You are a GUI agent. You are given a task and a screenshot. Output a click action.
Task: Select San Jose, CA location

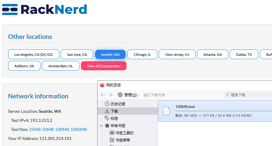pyautogui.click(x=77, y=54)
